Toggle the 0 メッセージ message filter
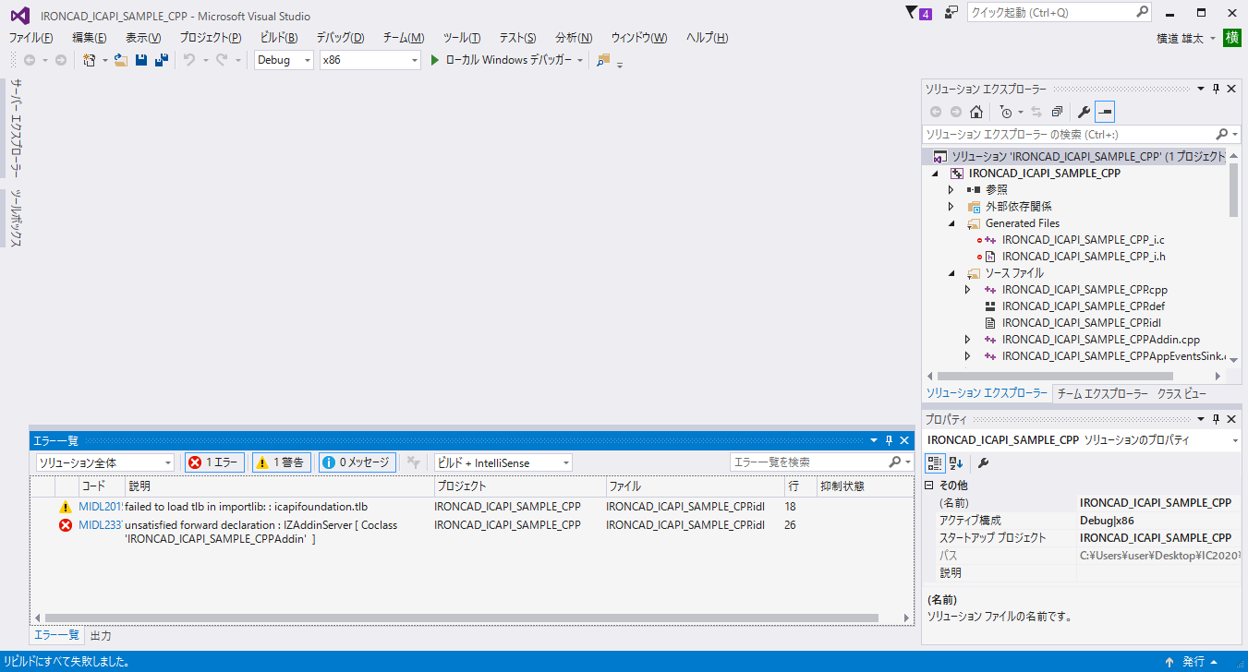The width and height of the screenshot is (1248, 672). click(x=357, y=462)
